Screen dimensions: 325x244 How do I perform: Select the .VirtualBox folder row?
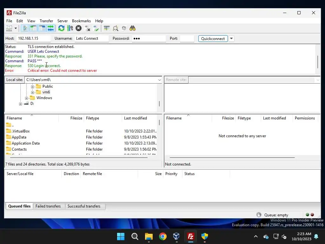[81, 131]
